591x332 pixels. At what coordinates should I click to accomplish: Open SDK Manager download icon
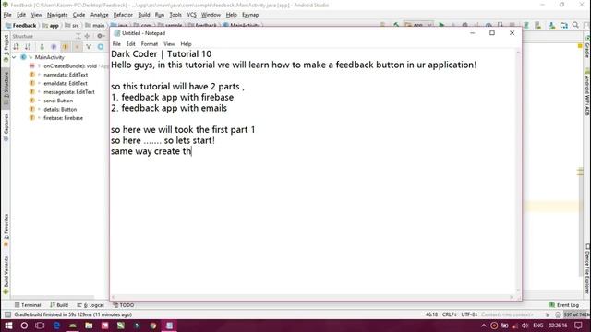[552, 25]
